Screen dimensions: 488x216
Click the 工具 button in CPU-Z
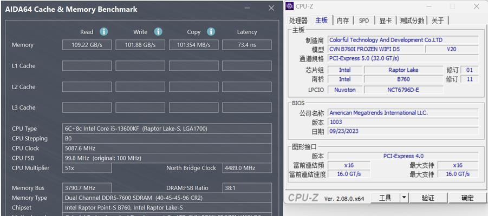(x=385, y=198)
